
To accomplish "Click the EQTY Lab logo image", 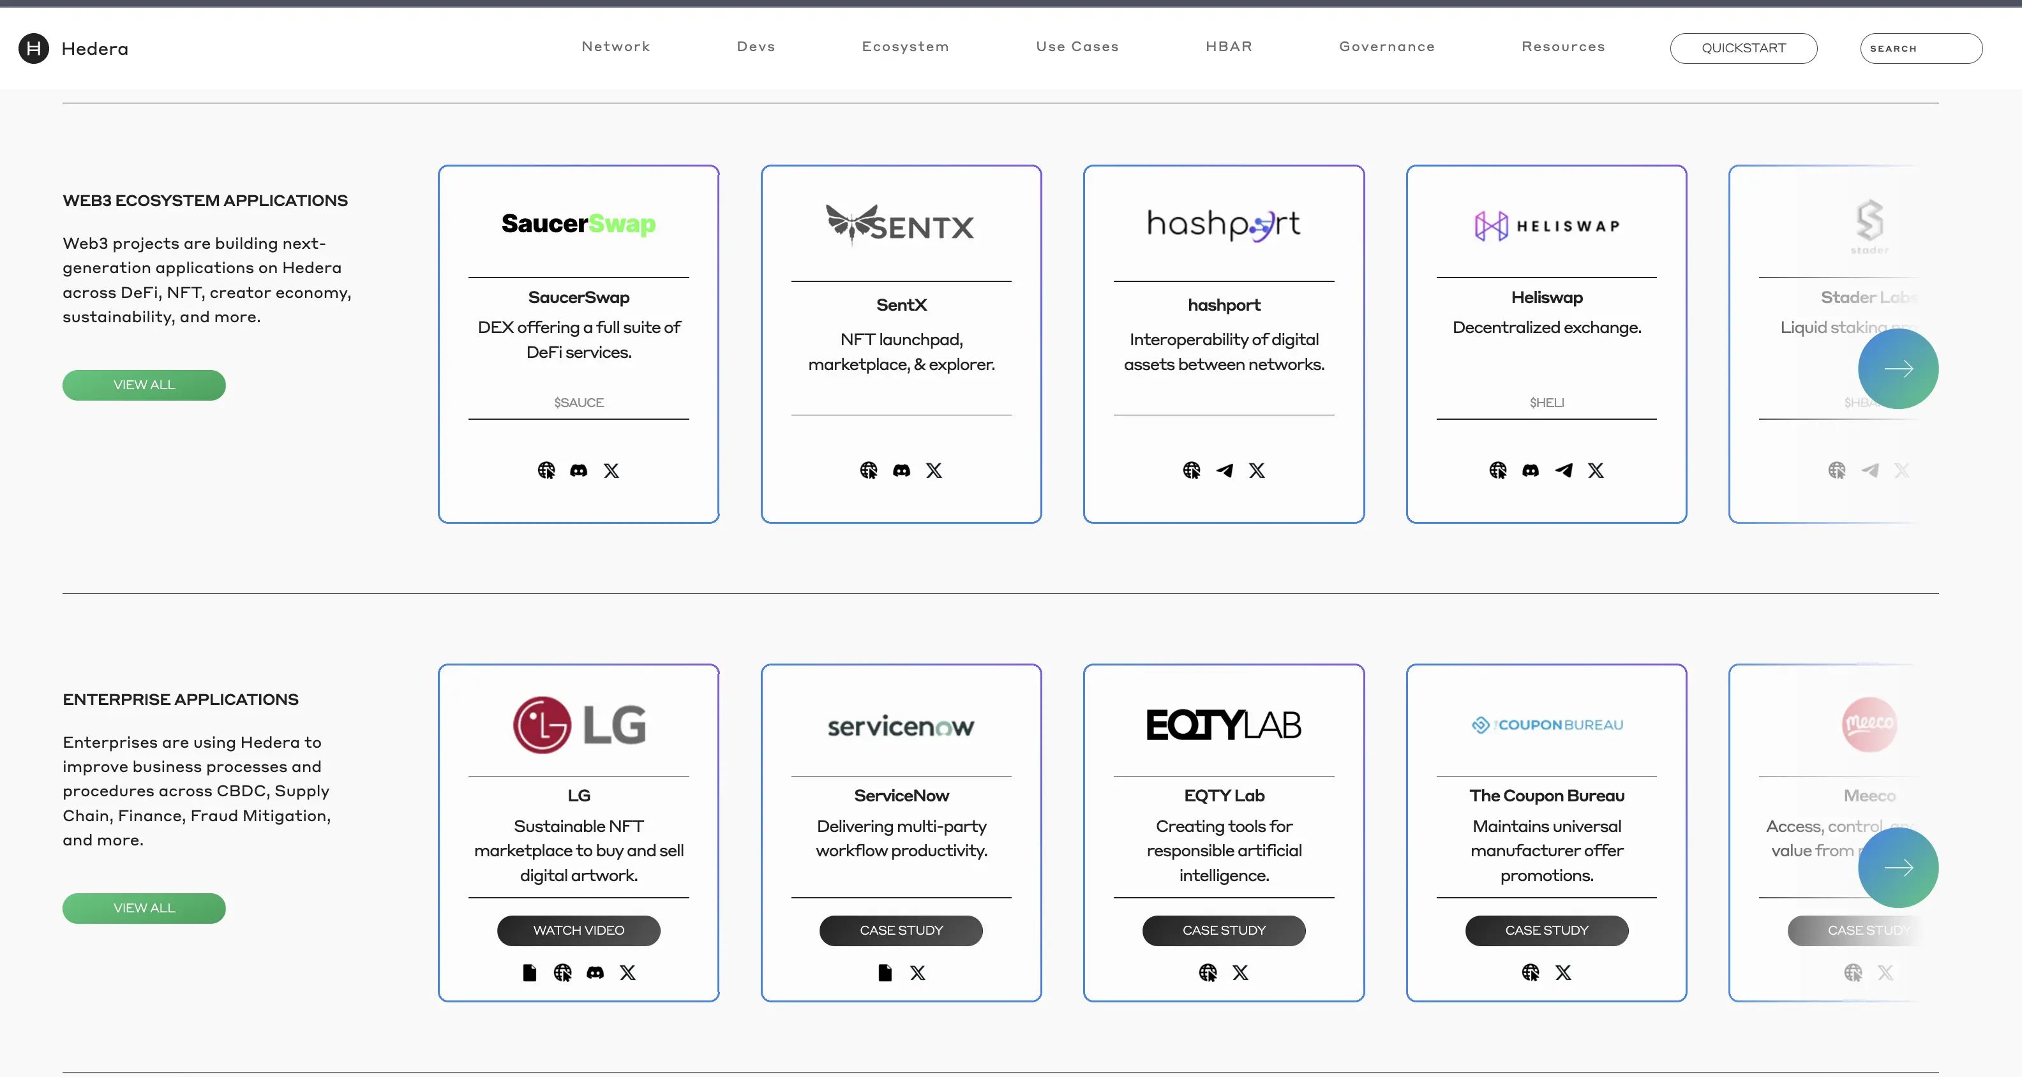I will 1224,725.
